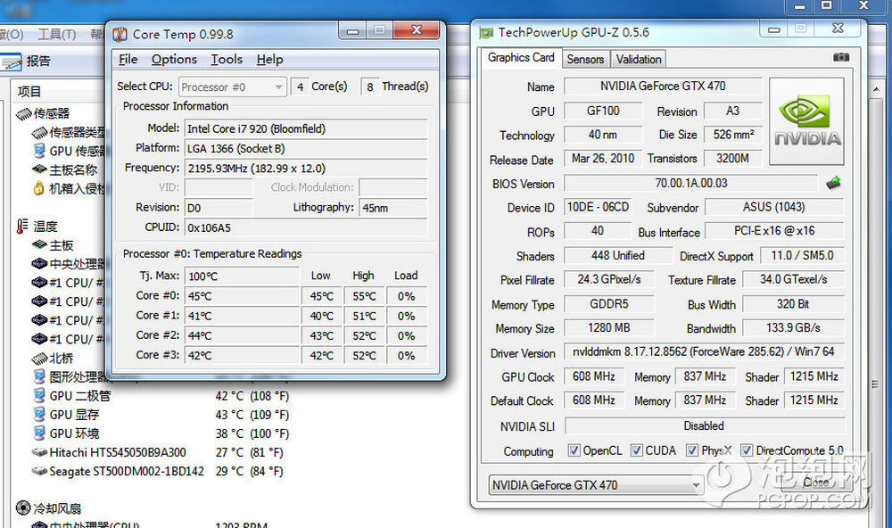Screen dimensions: 892x528
Task: Click the GPU-Z title bar app icon
Action: point(486,33)
